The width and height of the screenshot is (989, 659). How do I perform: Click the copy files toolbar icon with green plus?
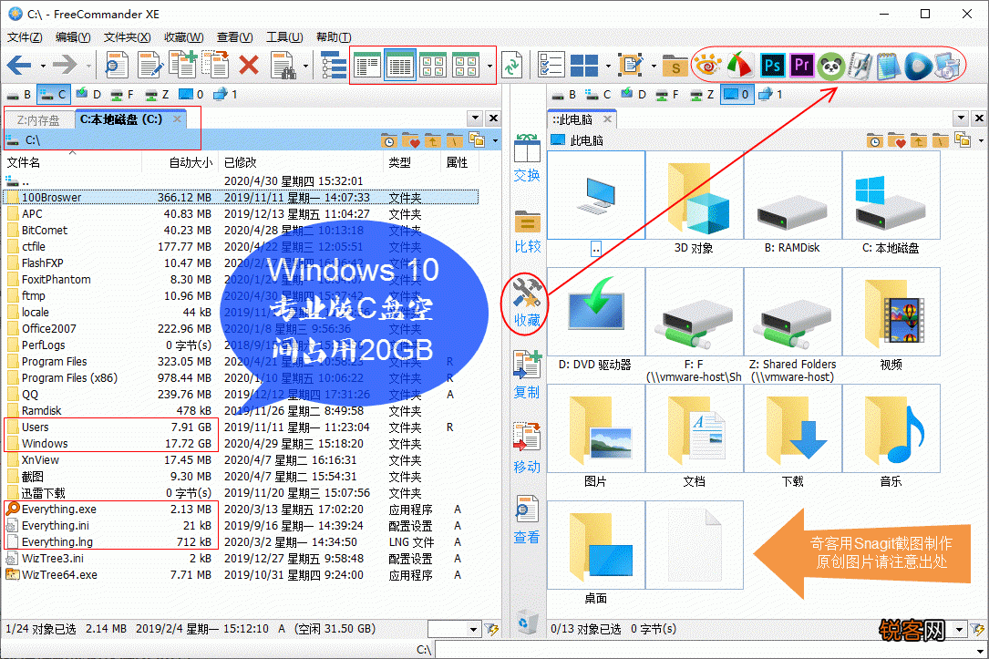coord(183,65)
